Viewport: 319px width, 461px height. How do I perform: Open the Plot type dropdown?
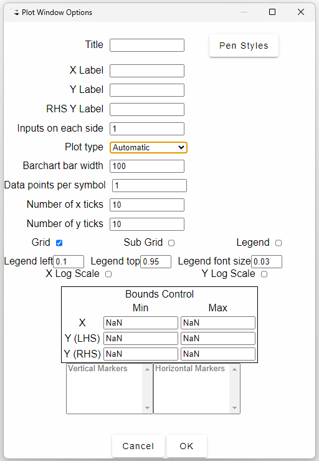[x=148, y=147]
